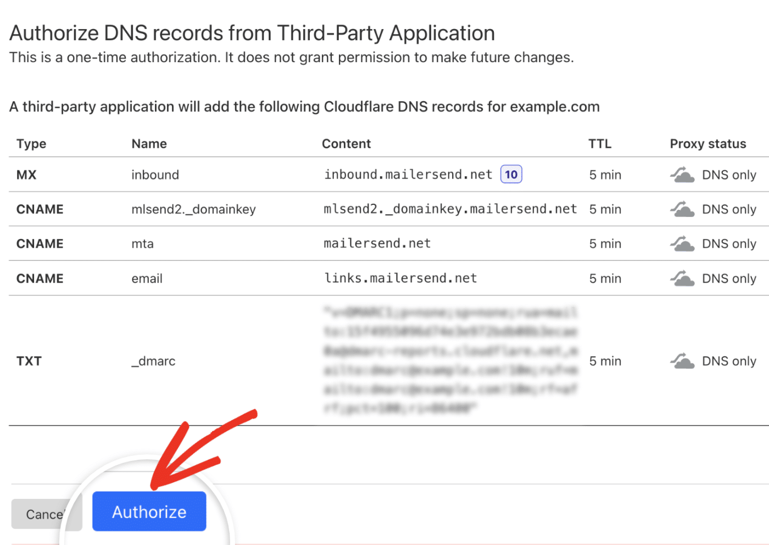Select the name cell 'email'
This screenshot has width=769, height=545.
coord(147,279)
